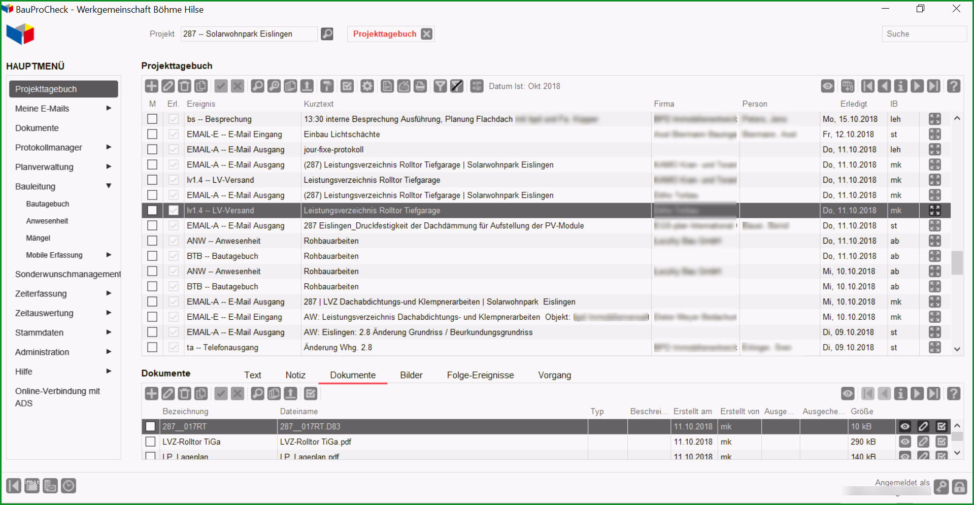
Task: Click the printer icon in Projekttagebuch toolbar
Action: (x=420, y=86)
